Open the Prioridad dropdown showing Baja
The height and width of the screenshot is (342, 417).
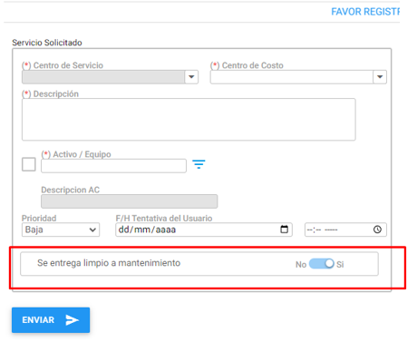pyautogui.click(x=61, y=230)
